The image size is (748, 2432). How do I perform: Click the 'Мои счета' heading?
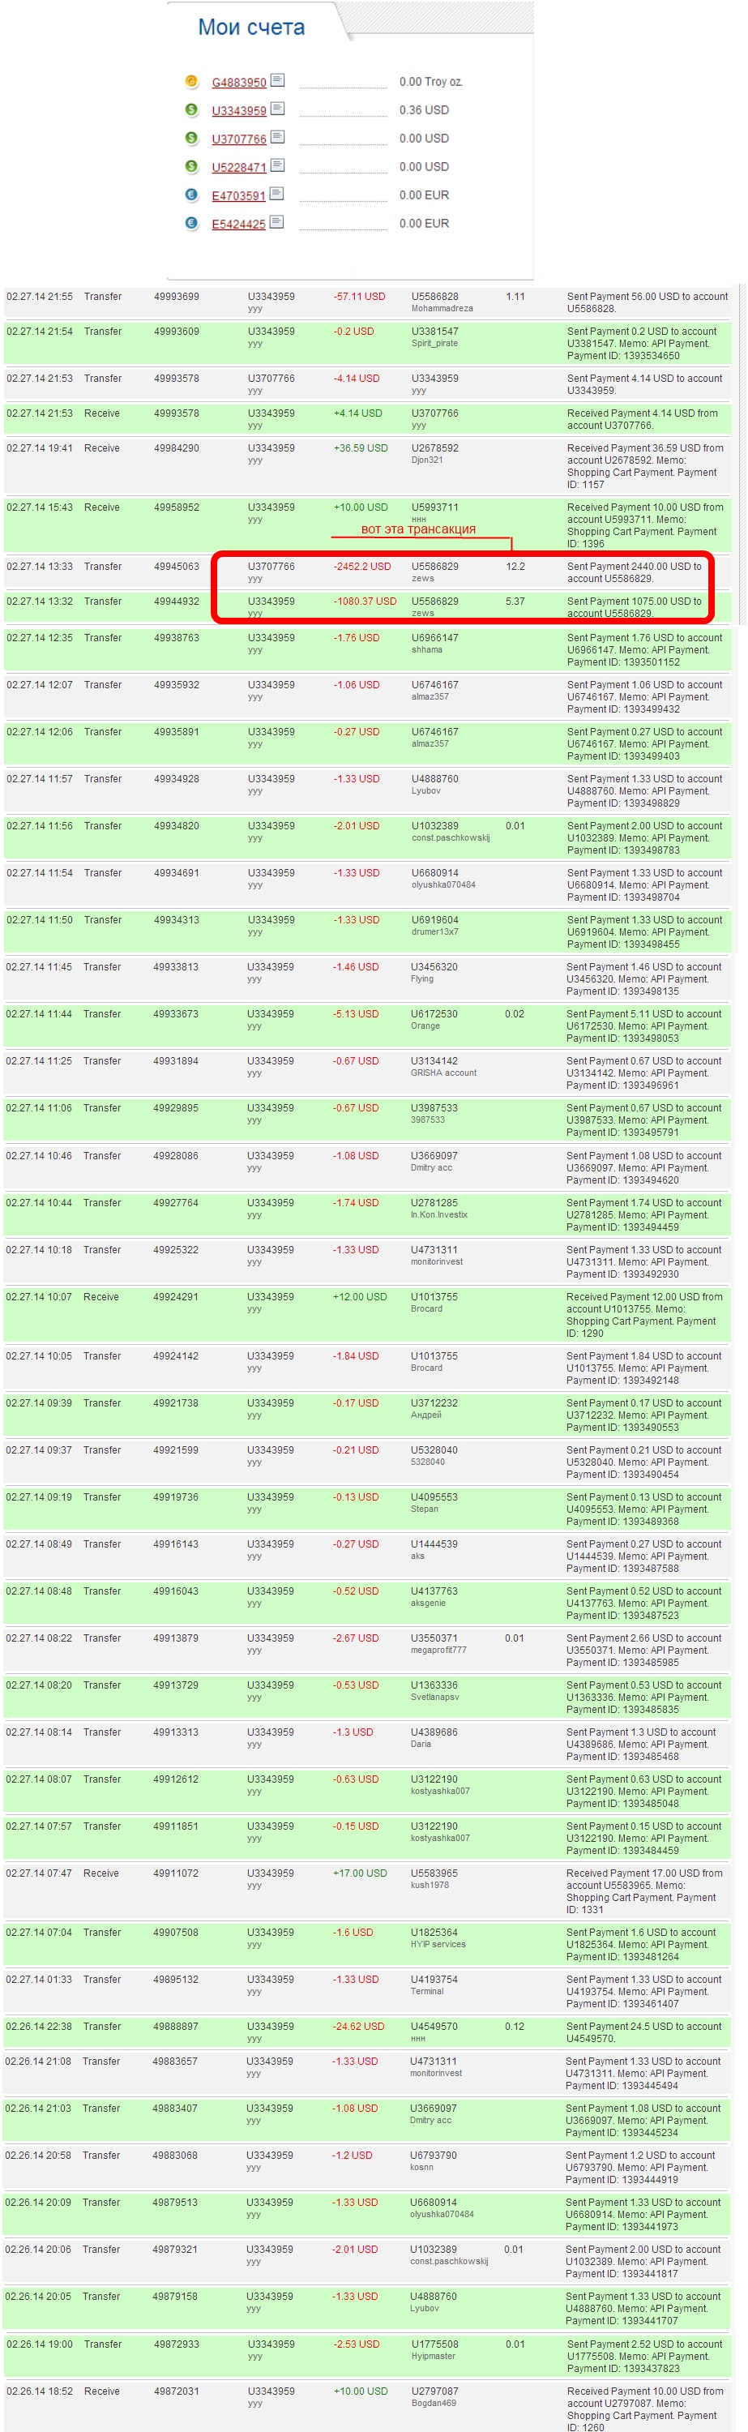point(251,28)
